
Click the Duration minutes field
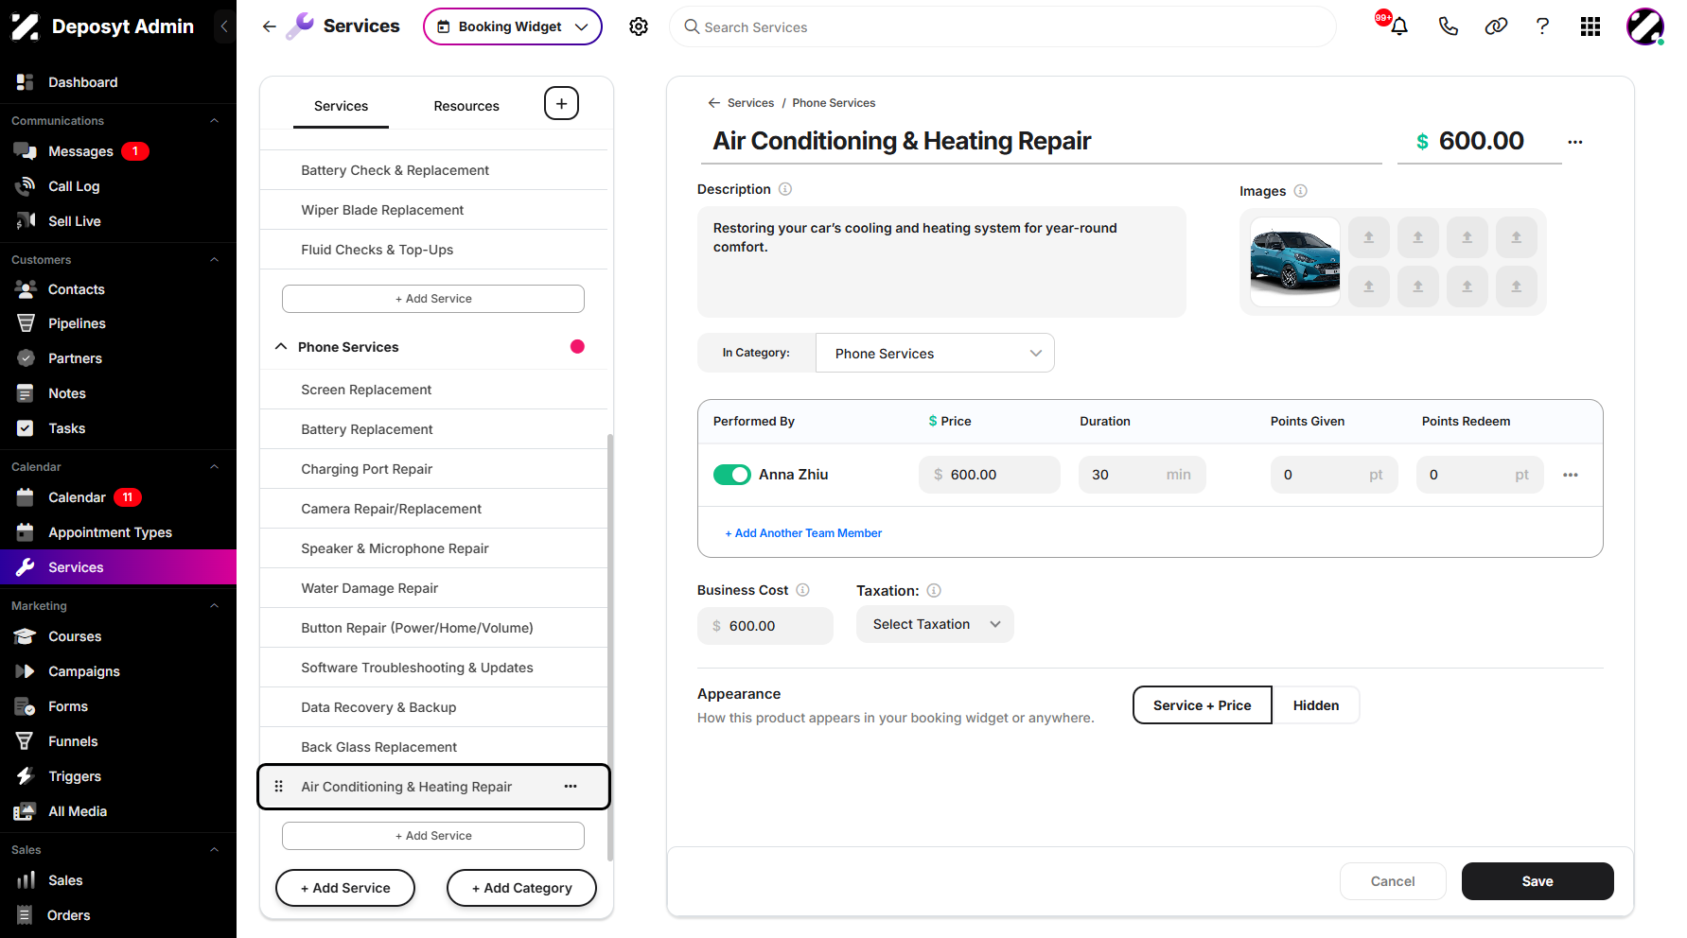point(1142,475)
